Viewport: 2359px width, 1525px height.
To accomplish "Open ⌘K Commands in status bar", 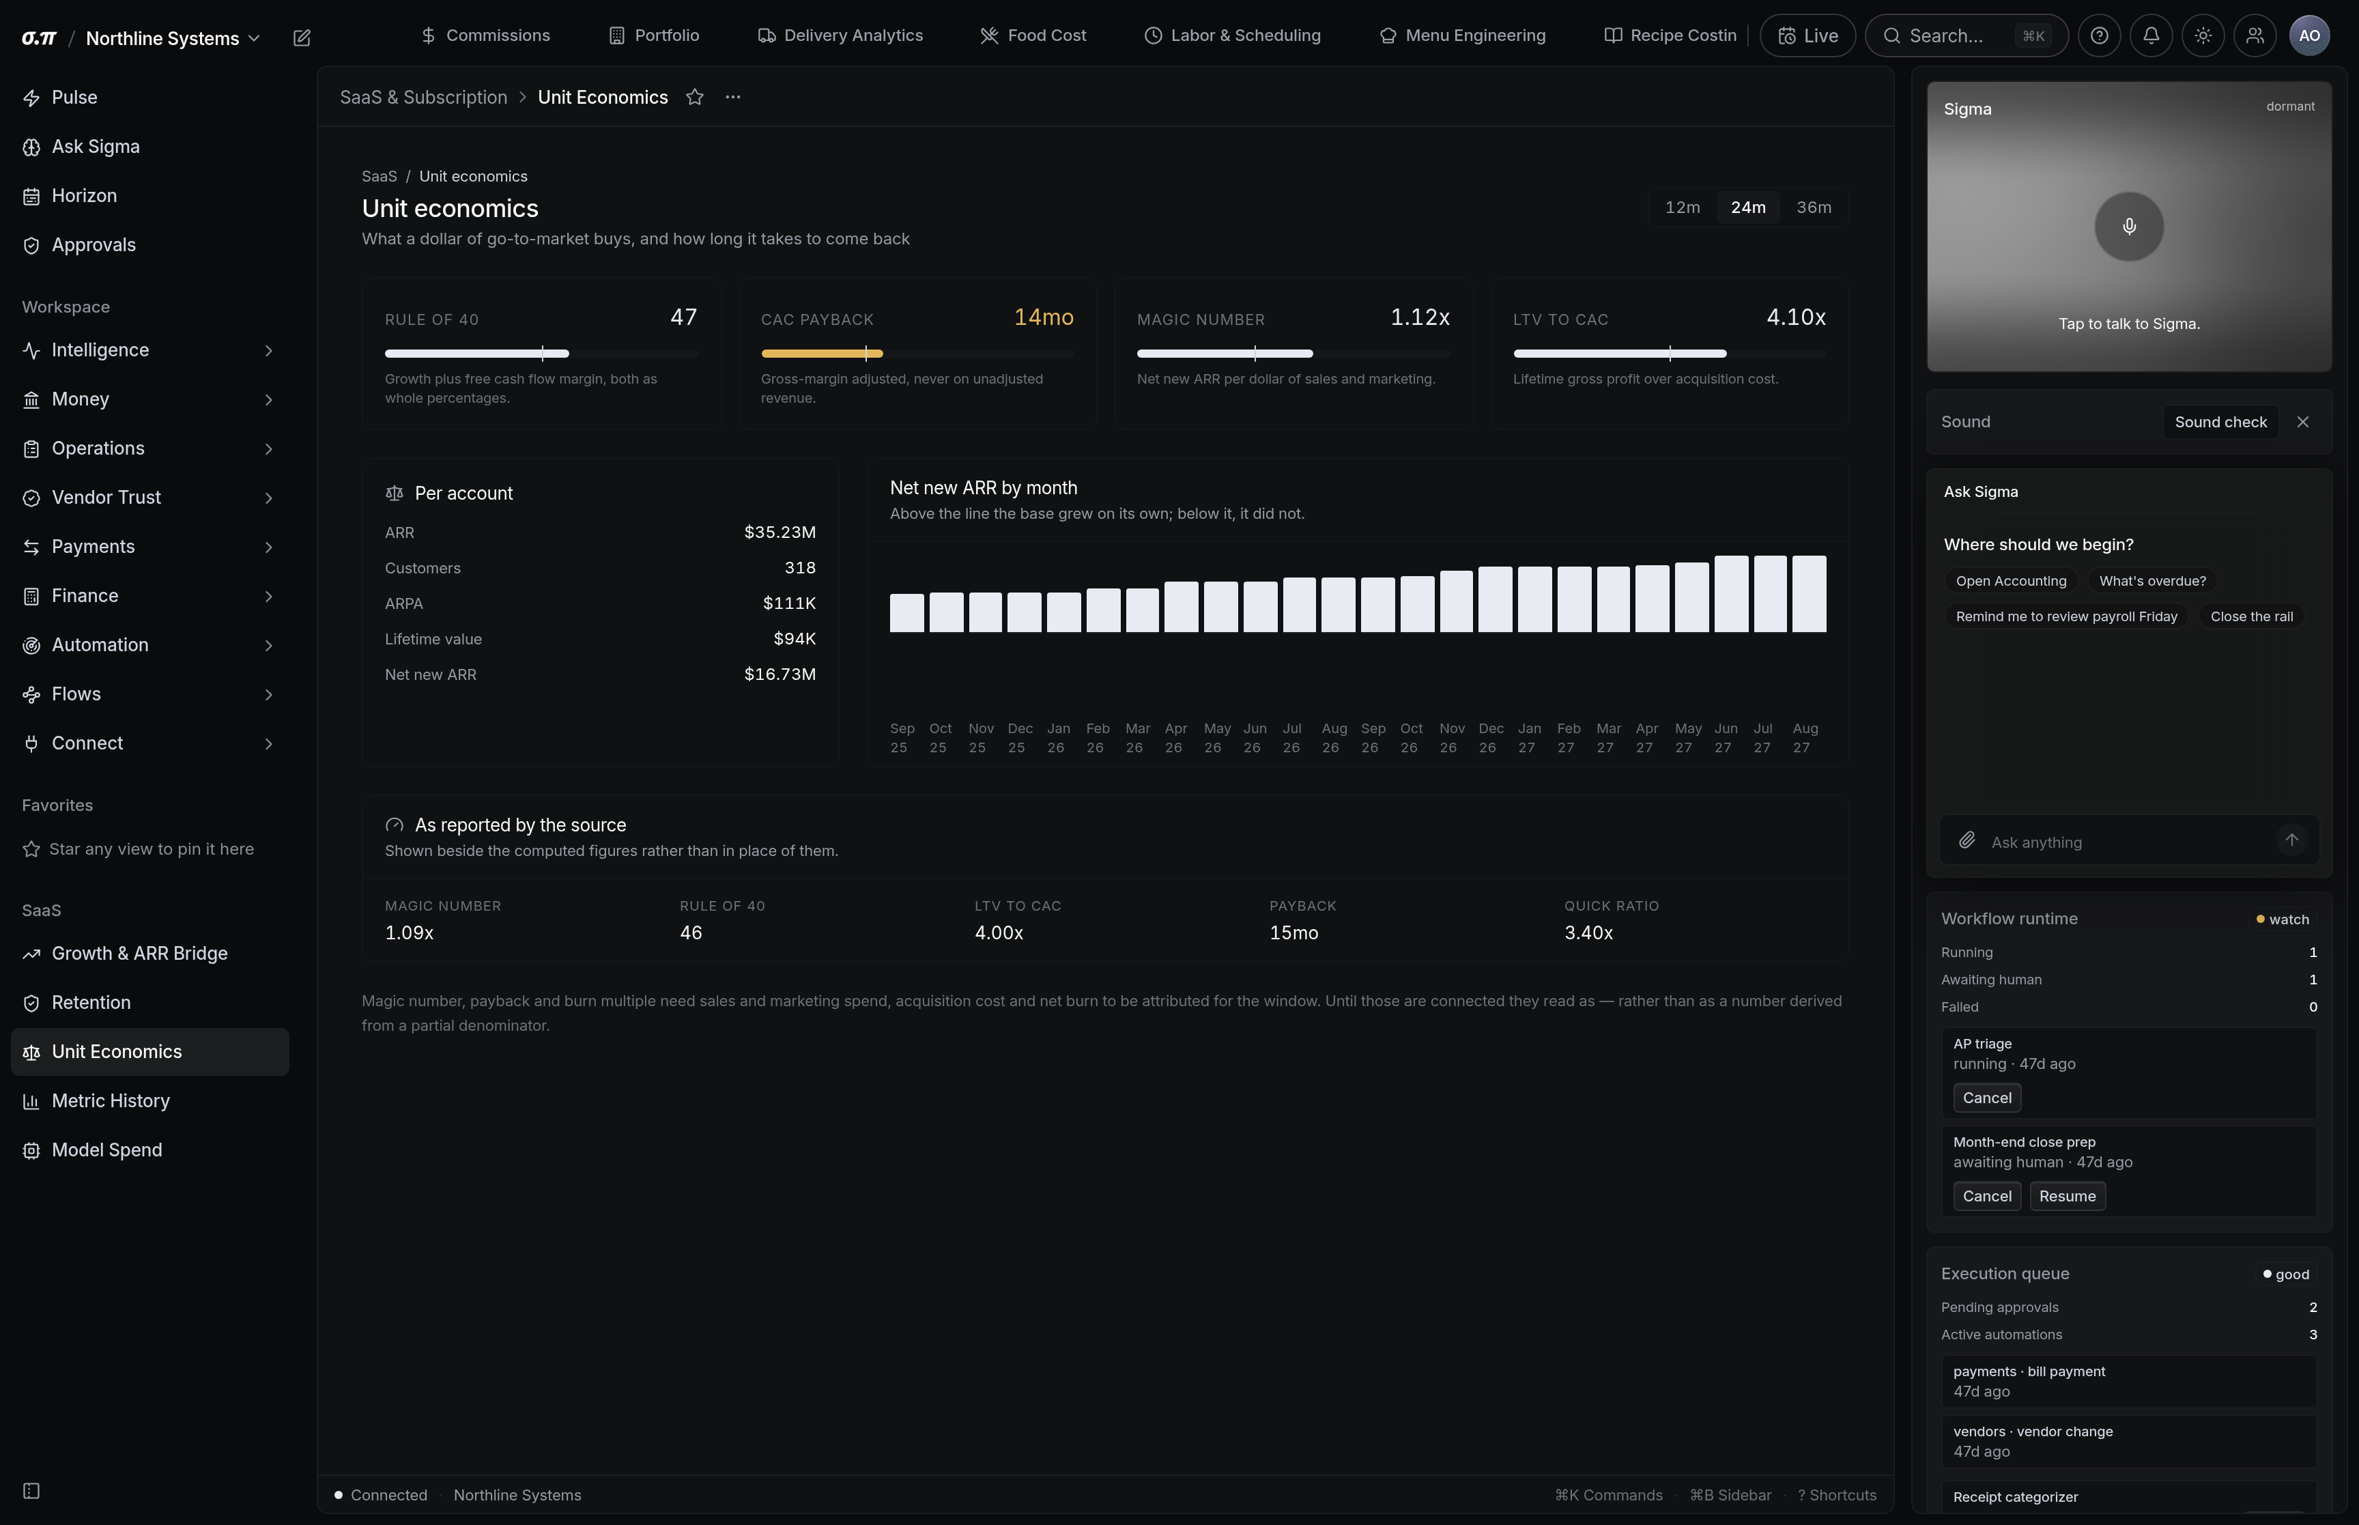I will tap(1609, 1495).
